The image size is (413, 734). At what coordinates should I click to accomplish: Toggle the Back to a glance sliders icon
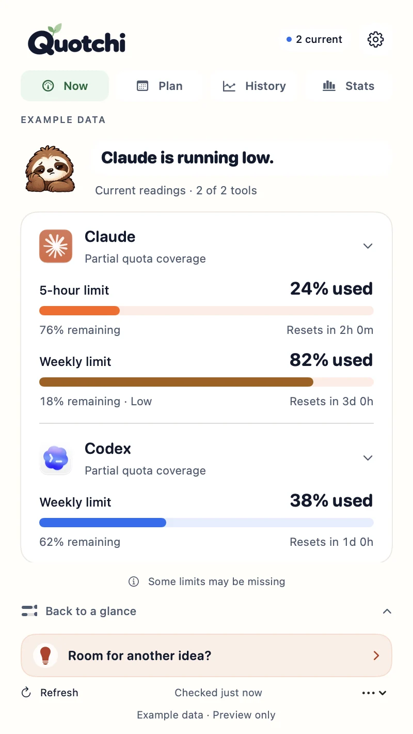click(x=29, y=611)
